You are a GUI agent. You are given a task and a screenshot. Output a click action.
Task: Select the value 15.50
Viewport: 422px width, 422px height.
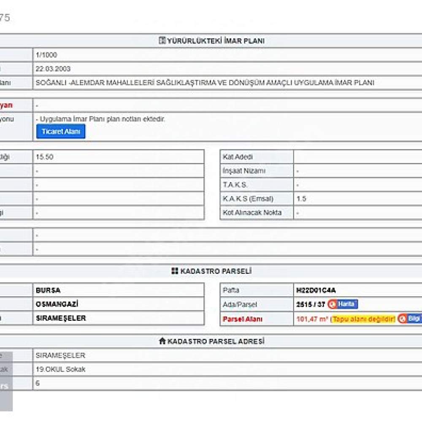coord(44,157)
